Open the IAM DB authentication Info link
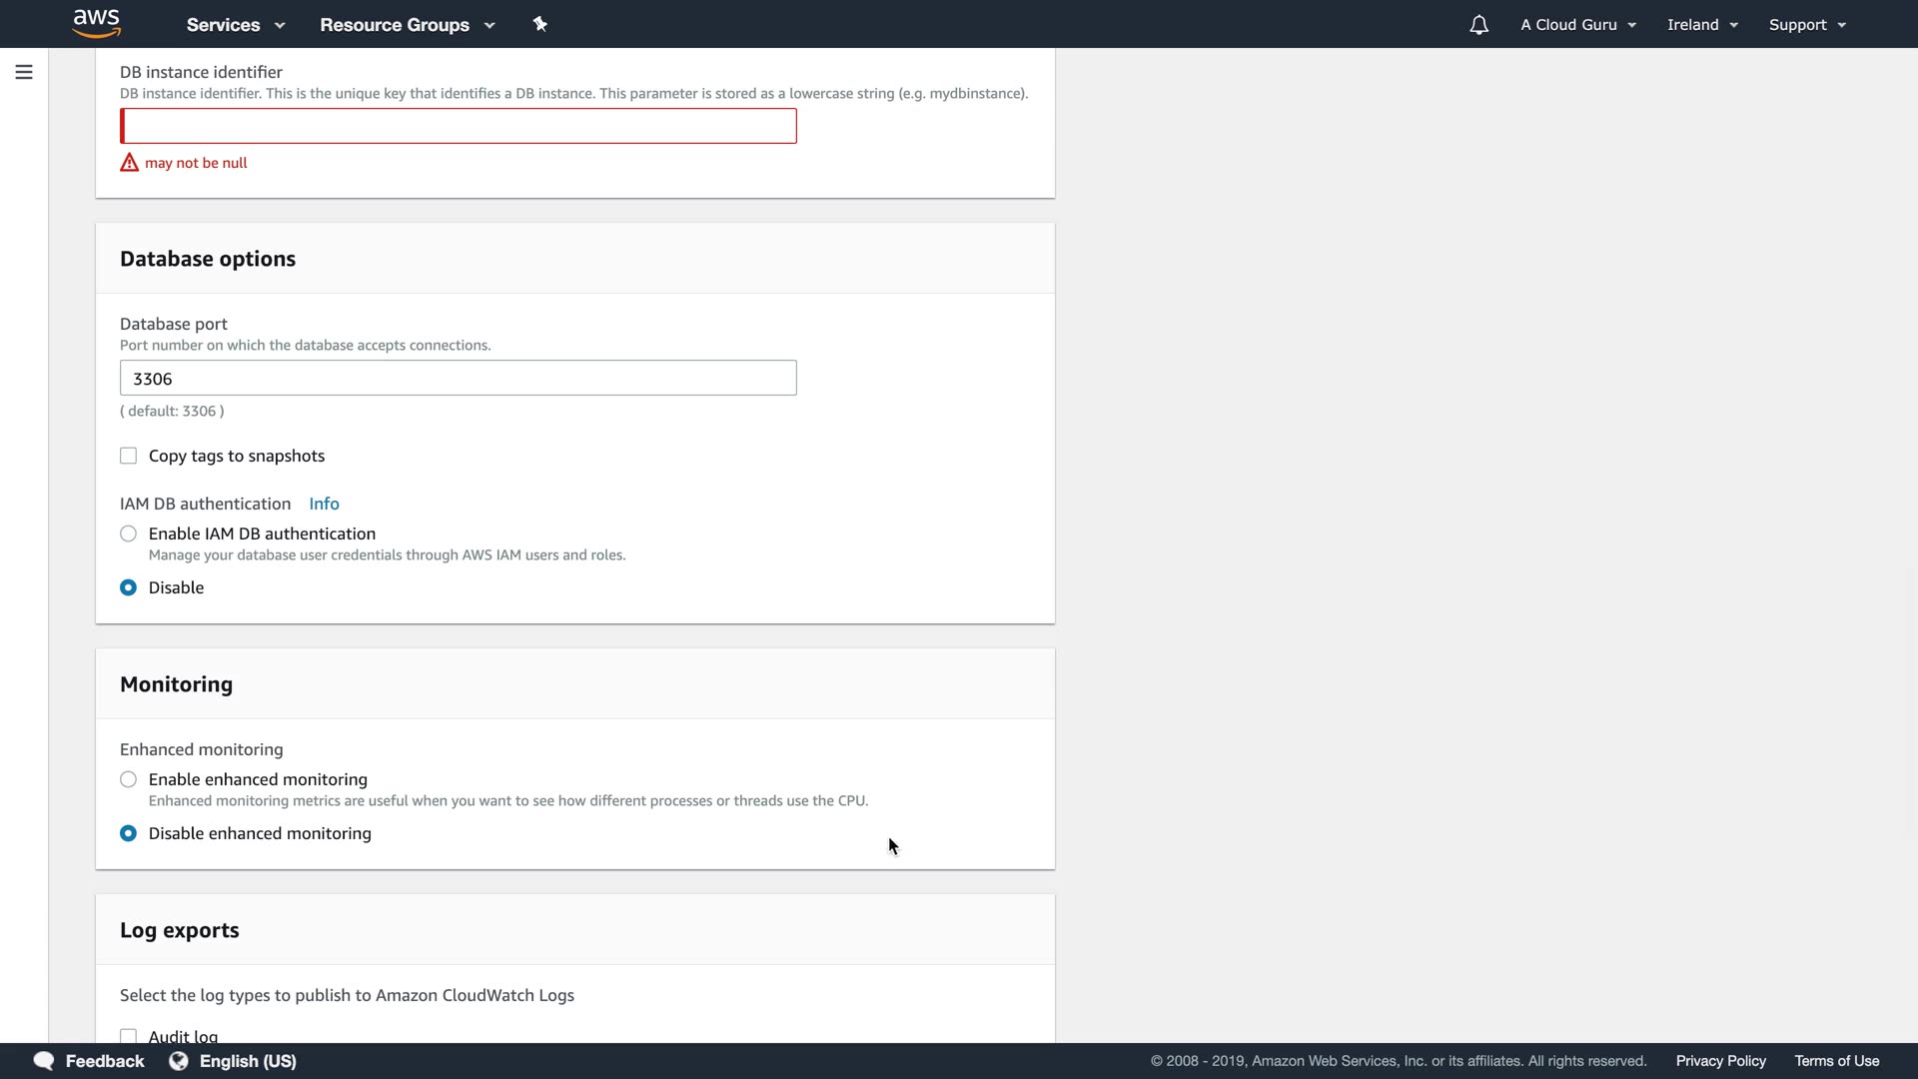The image size is (1918, 1079). 324,505
